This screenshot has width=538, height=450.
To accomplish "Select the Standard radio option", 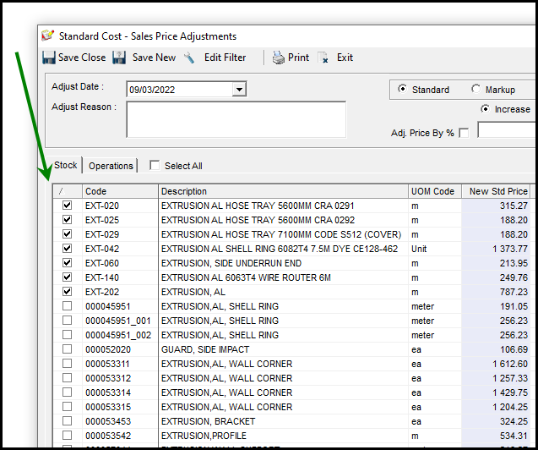I will pos(402,90).
